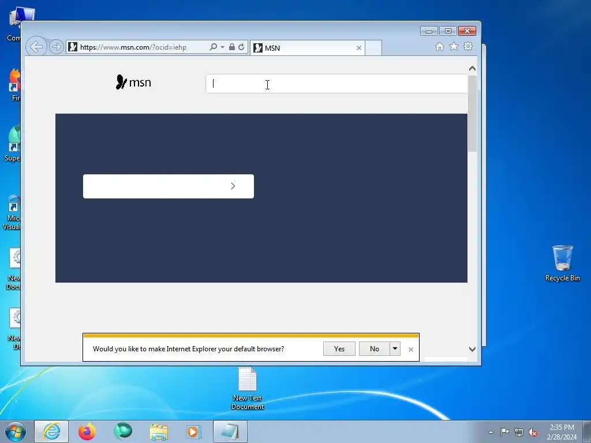Click the muted volume tray icon

[533, 432]
